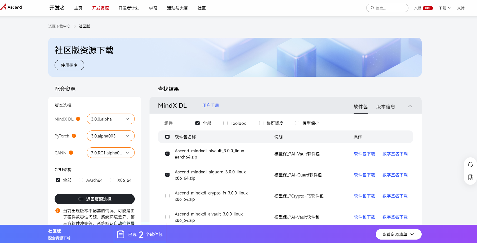Check Ascend-mindxdl-aivault linux-x86_64.zip package
This screenshot has width=477, height=243.
point(167,217)
